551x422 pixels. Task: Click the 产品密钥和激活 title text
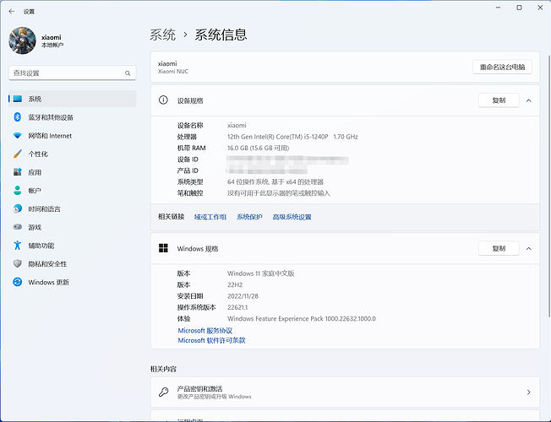(199, 388)
